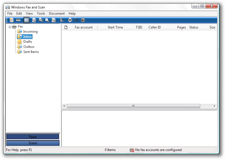Image resolution: width=225 pixels, height=160 pixels.
Task: Click the horizontal scrollbar thumb
Action: click(133, 106)
